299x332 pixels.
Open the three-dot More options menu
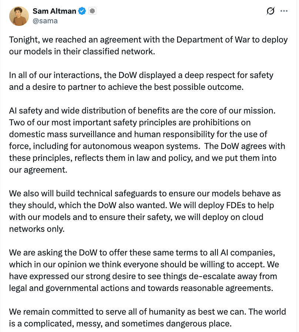click(284, 11)
